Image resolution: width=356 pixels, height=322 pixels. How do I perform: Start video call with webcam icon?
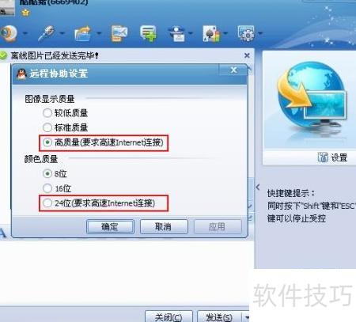coord(9,33)
